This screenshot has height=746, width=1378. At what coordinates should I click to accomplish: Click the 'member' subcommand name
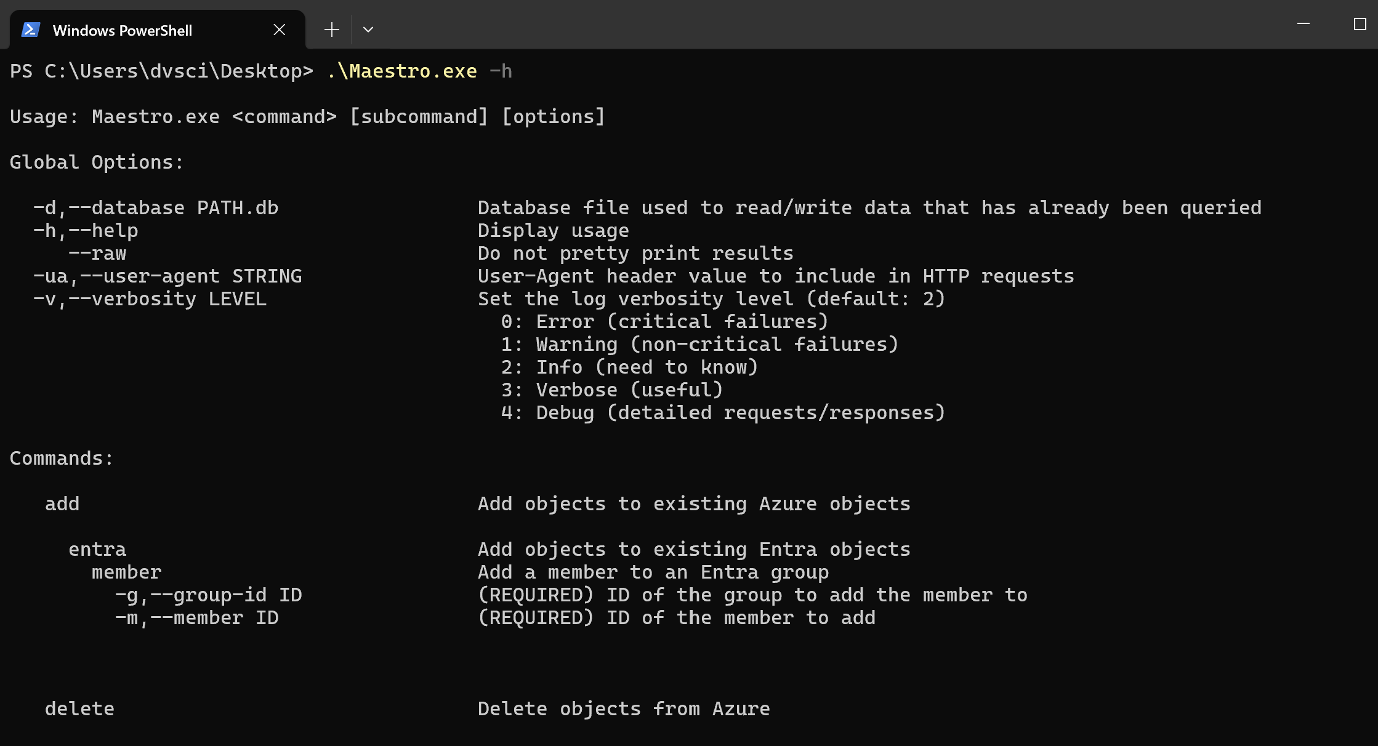click(127, 572)
